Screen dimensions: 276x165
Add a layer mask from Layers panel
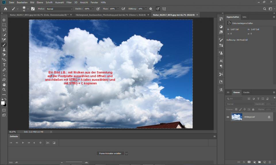click(x=249, y=162)
